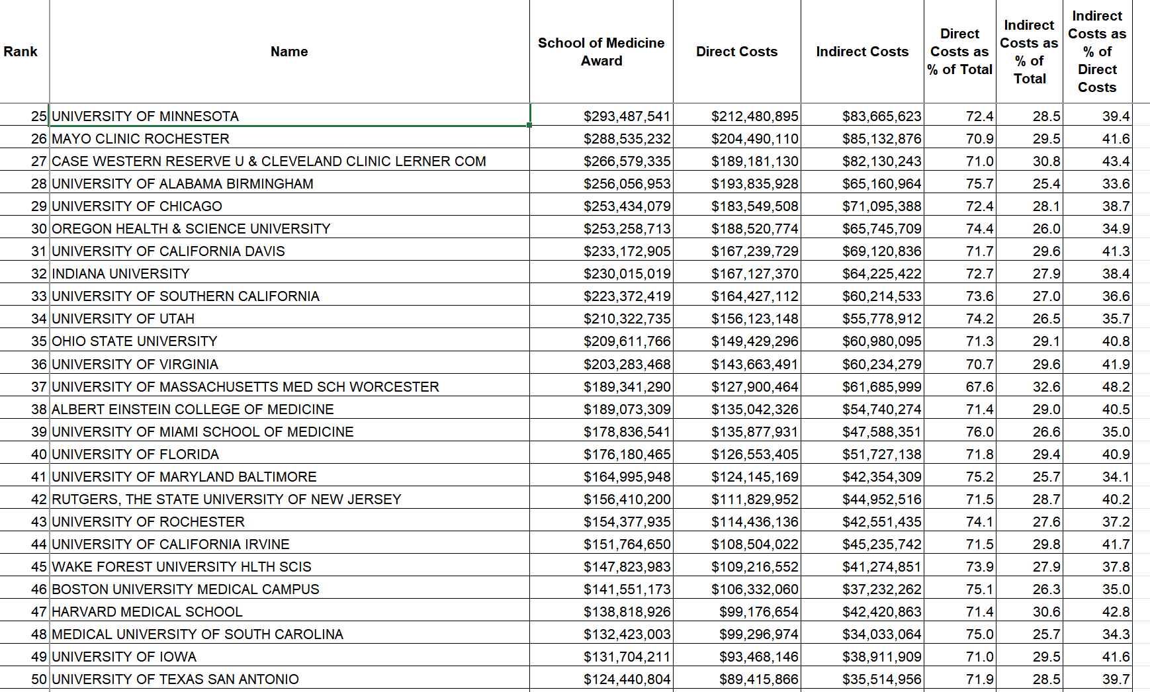The height and width of the screenshot is (692, 1150).
Task: Click Indiana University's award amount $230,015,019
Action: 626,274
